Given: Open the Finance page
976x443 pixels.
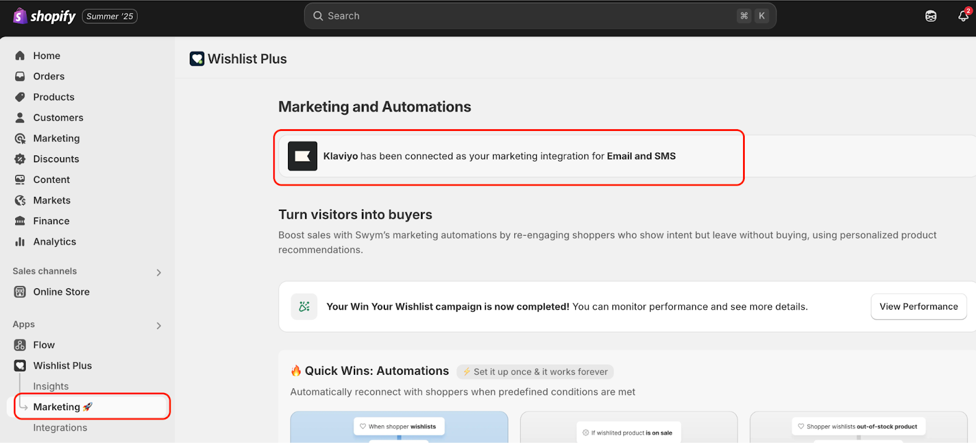Looking at the screenshot, I should pos(51,221).
